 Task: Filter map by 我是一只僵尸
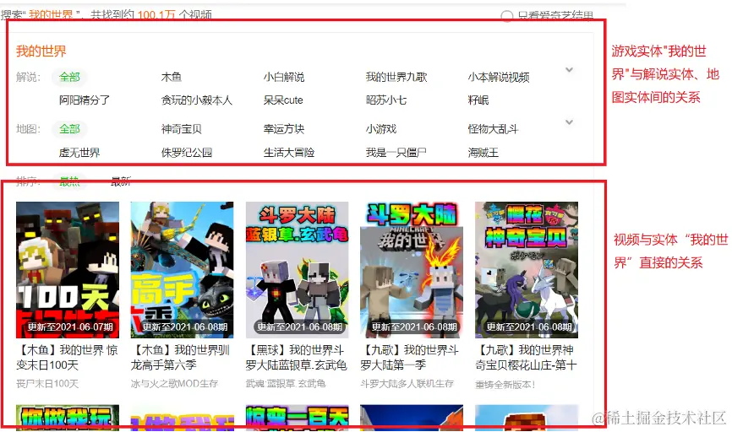click(396, 153)
